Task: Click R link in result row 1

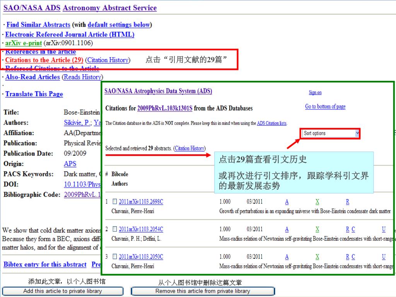Action: 348,202
